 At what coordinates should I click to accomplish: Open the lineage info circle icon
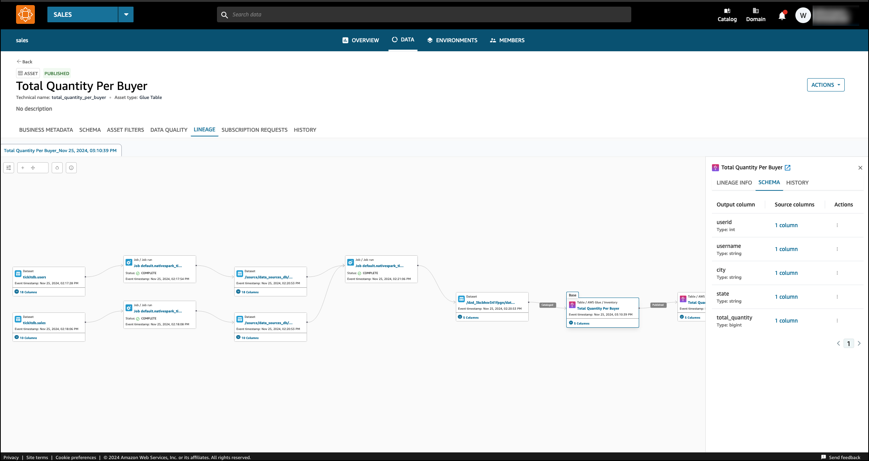[x=71, y=168]
